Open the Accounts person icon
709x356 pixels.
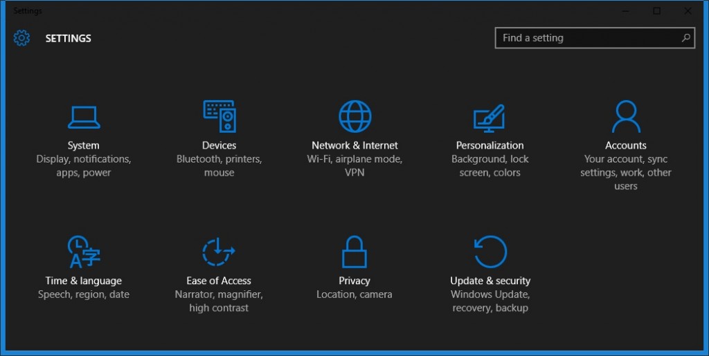[626, 116]
